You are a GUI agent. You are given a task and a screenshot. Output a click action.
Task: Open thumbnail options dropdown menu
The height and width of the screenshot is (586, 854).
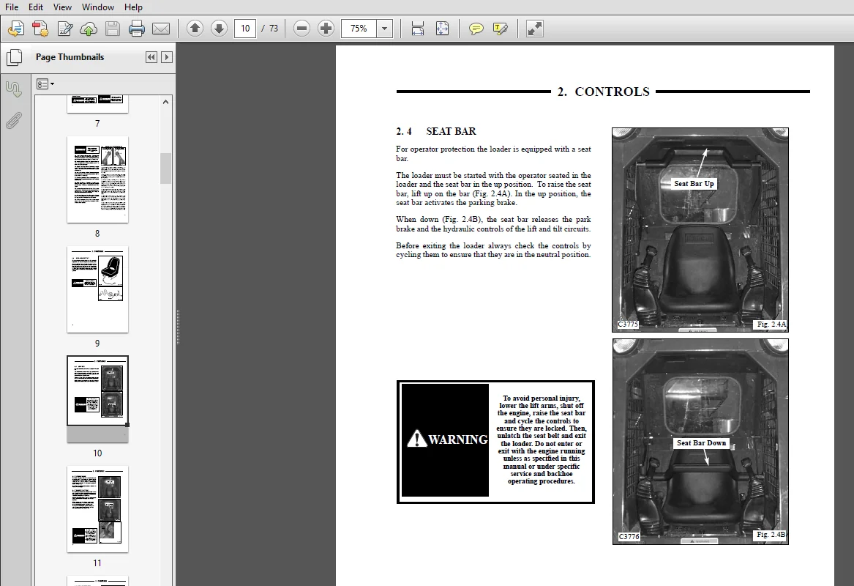(x=45, y=84)
